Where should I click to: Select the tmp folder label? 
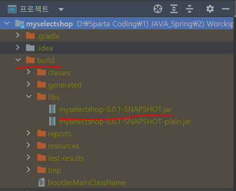[55, 170]
